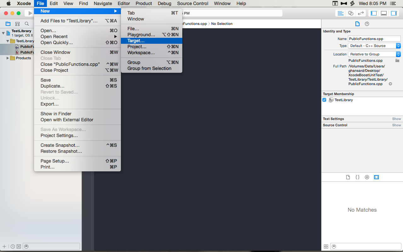Open object library
This screenshot has width=403, height=252.
[367, 177]
